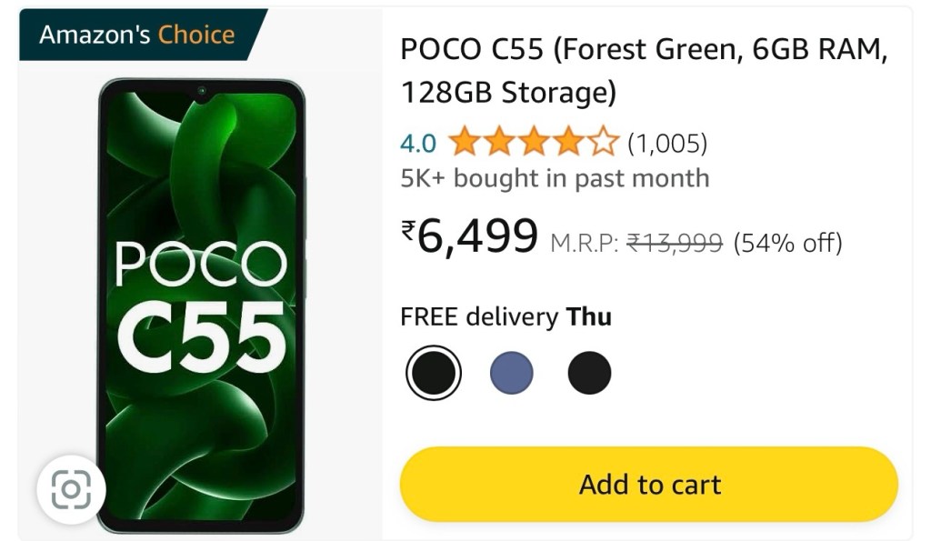Viewport: 931px width, 541px height.
Task: Select the ringed black color swatch
Action: click(x=434, y=373)
